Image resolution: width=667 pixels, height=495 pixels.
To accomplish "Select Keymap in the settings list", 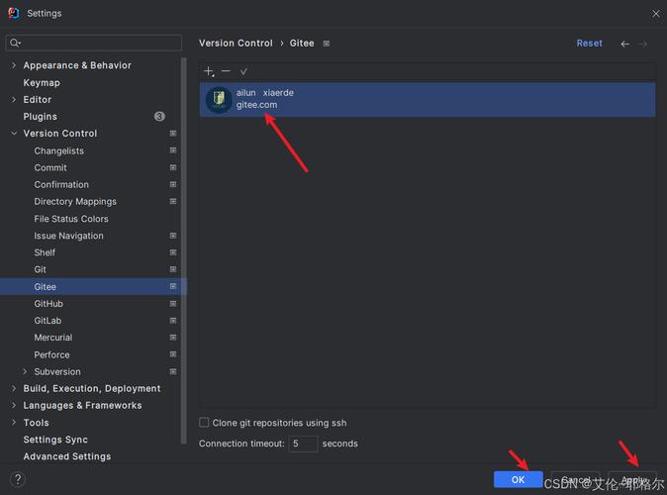I will pyautogui.click(x=42, y=83).
